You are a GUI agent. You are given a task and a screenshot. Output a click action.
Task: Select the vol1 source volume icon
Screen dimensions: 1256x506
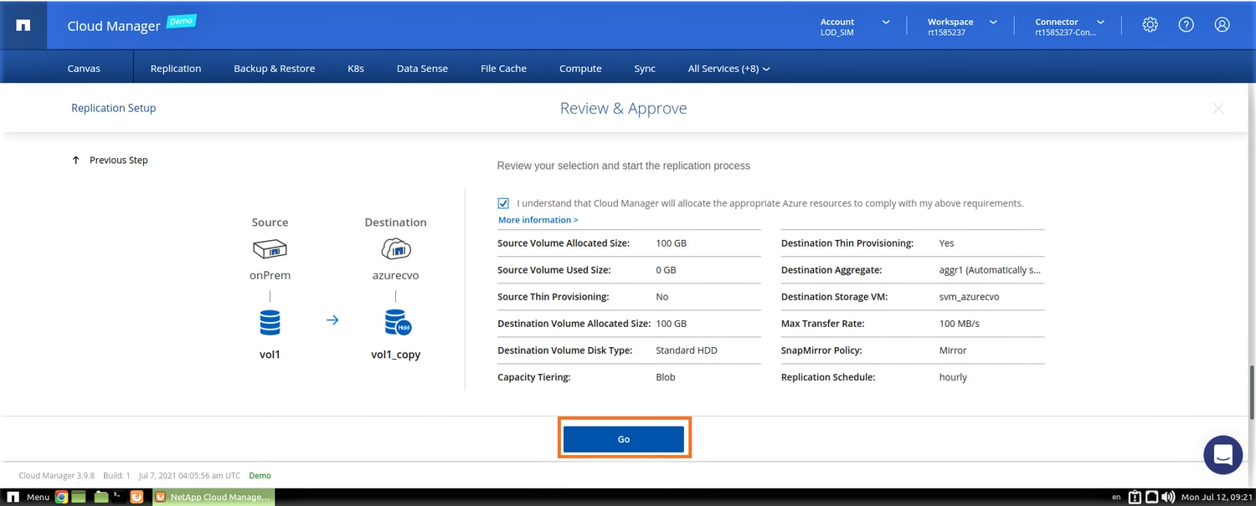tap(270, 322)
